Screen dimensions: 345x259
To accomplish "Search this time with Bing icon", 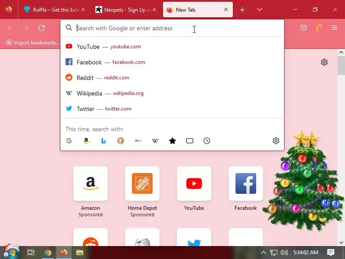I will (103, 141).
